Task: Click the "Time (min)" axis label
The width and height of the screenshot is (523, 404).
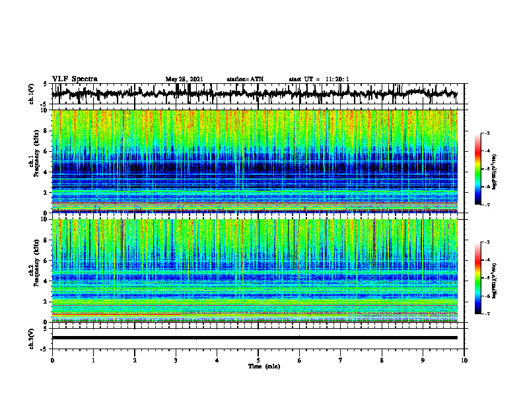Action: [264, 366]
